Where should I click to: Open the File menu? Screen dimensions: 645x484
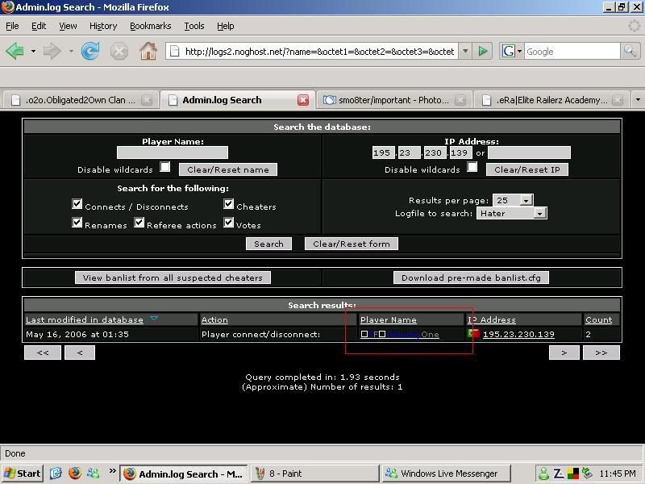point(12,26)
